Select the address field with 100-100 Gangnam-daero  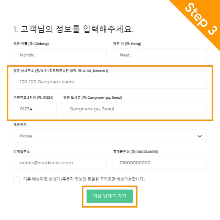click(x=109, y=82)
